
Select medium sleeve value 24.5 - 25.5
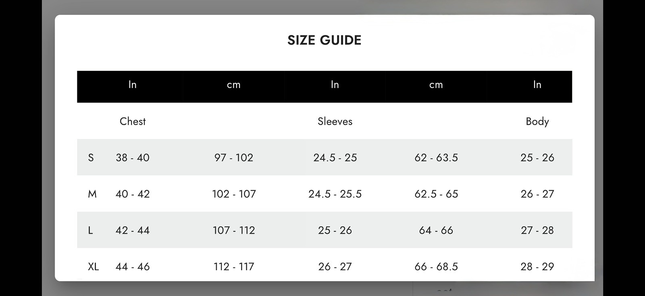pos(335,194)
